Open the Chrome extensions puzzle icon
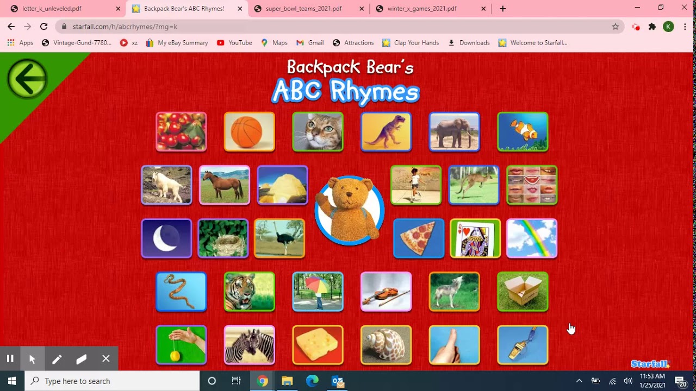 pyautogui.click(x=652, y=26)
